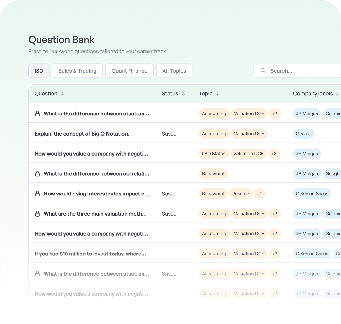This screenshot has height=324, width=341.
Task: Select the IBD career track filter
Action: pos(39,71)
